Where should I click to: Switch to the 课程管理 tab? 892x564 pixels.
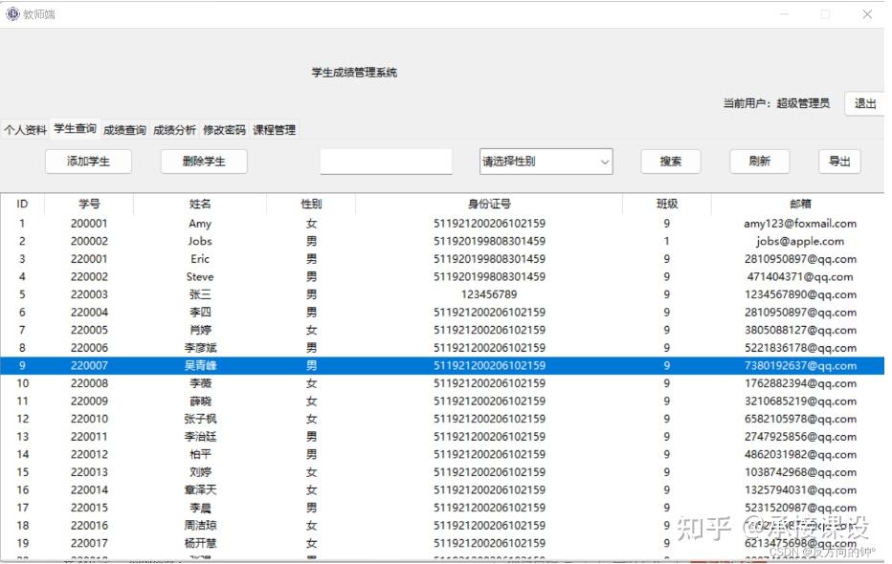click(275, 129)
